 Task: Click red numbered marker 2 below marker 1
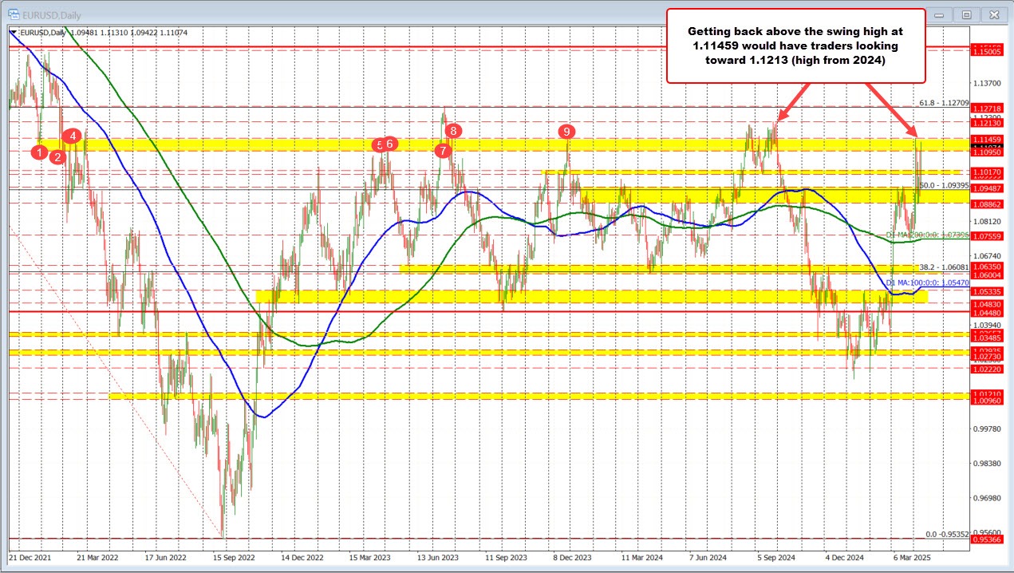[57, 158]
